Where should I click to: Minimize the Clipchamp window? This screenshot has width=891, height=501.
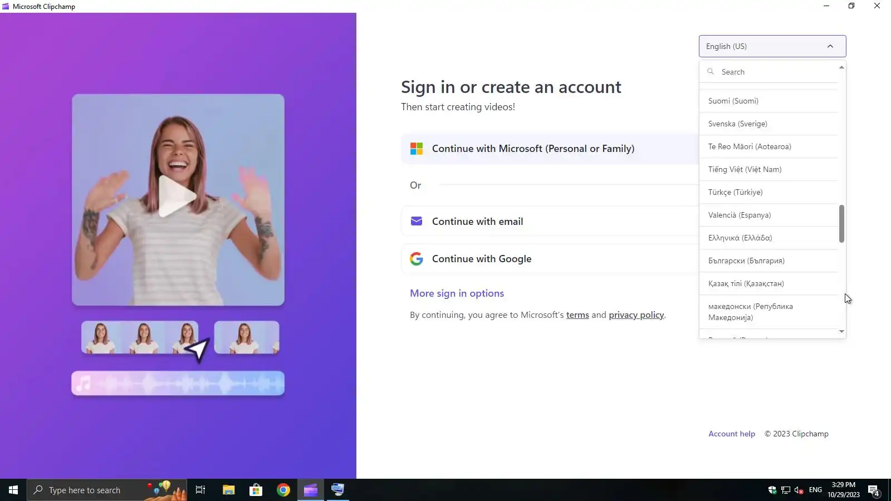click(826, 6)
